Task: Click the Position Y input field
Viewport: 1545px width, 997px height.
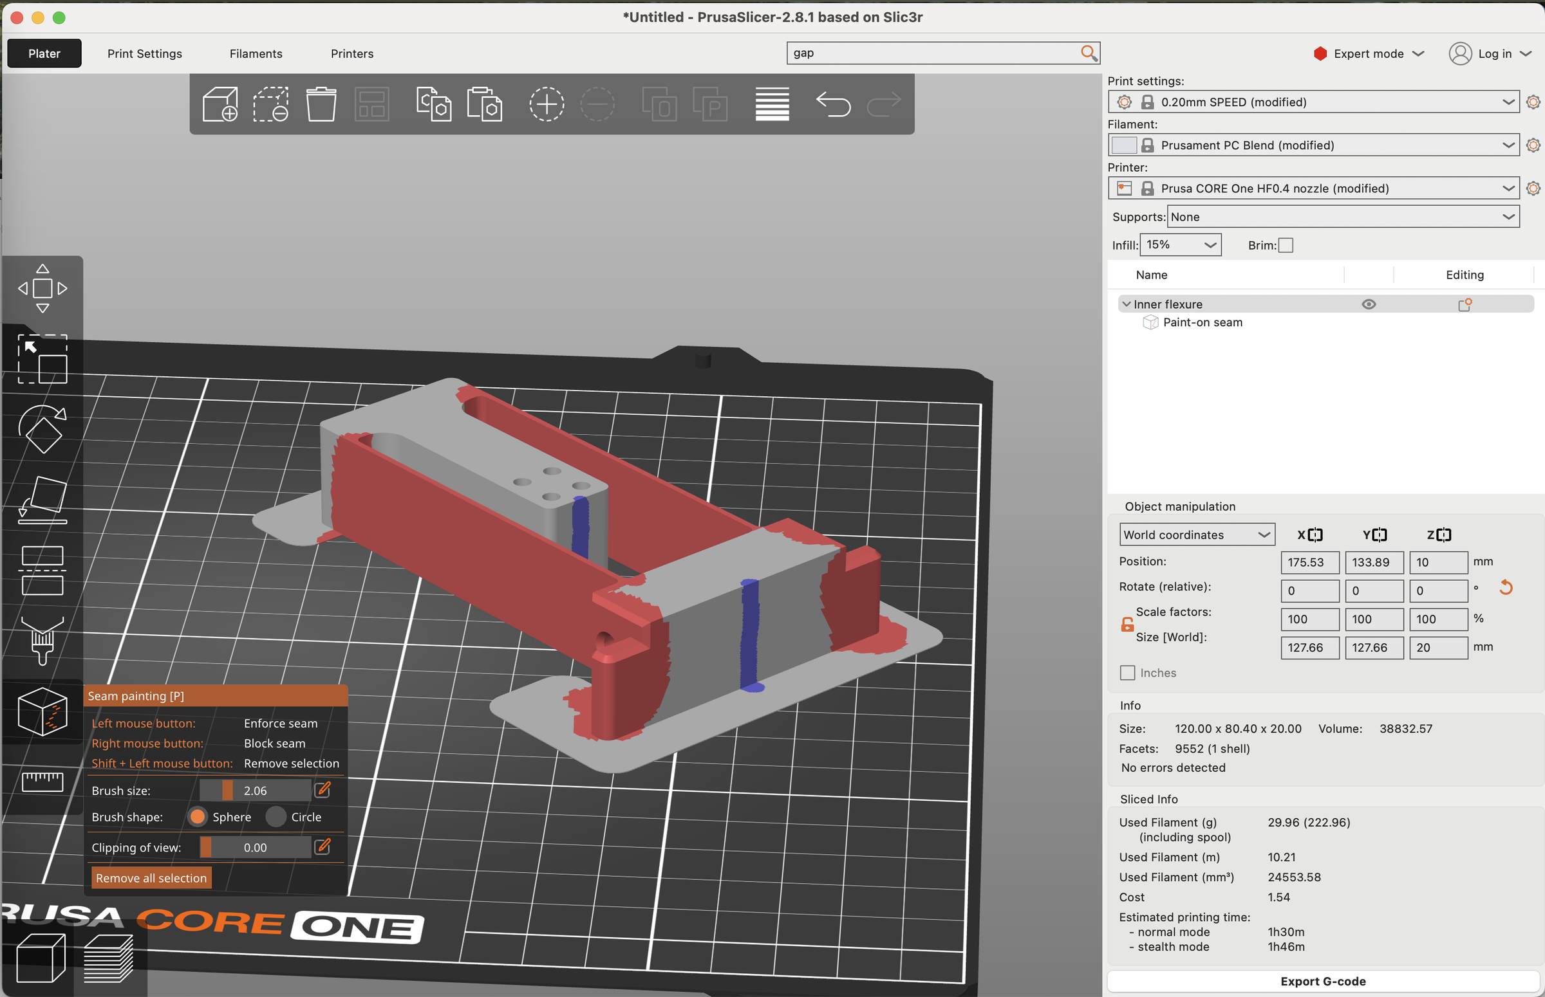Action: click(1374, 563)
